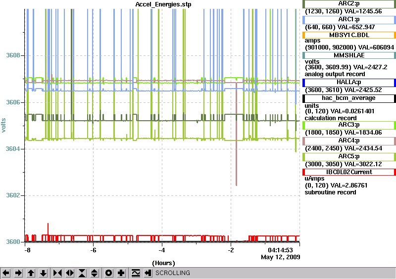This screenshot has width=396, height=279.
Task: Click the horizontal outward-triangles time-zoom icon
Action: pos(70,273)
